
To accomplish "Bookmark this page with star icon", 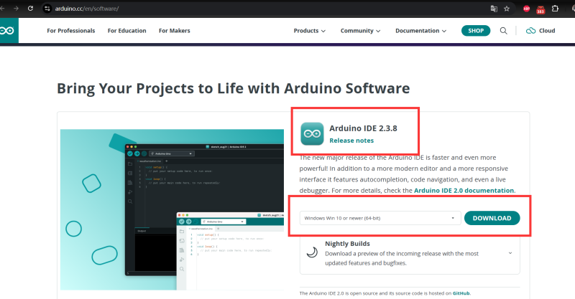I will click(507, 9).
